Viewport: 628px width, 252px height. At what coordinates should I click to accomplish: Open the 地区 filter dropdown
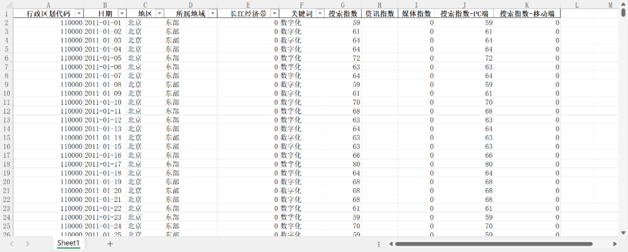pos(159,13)
